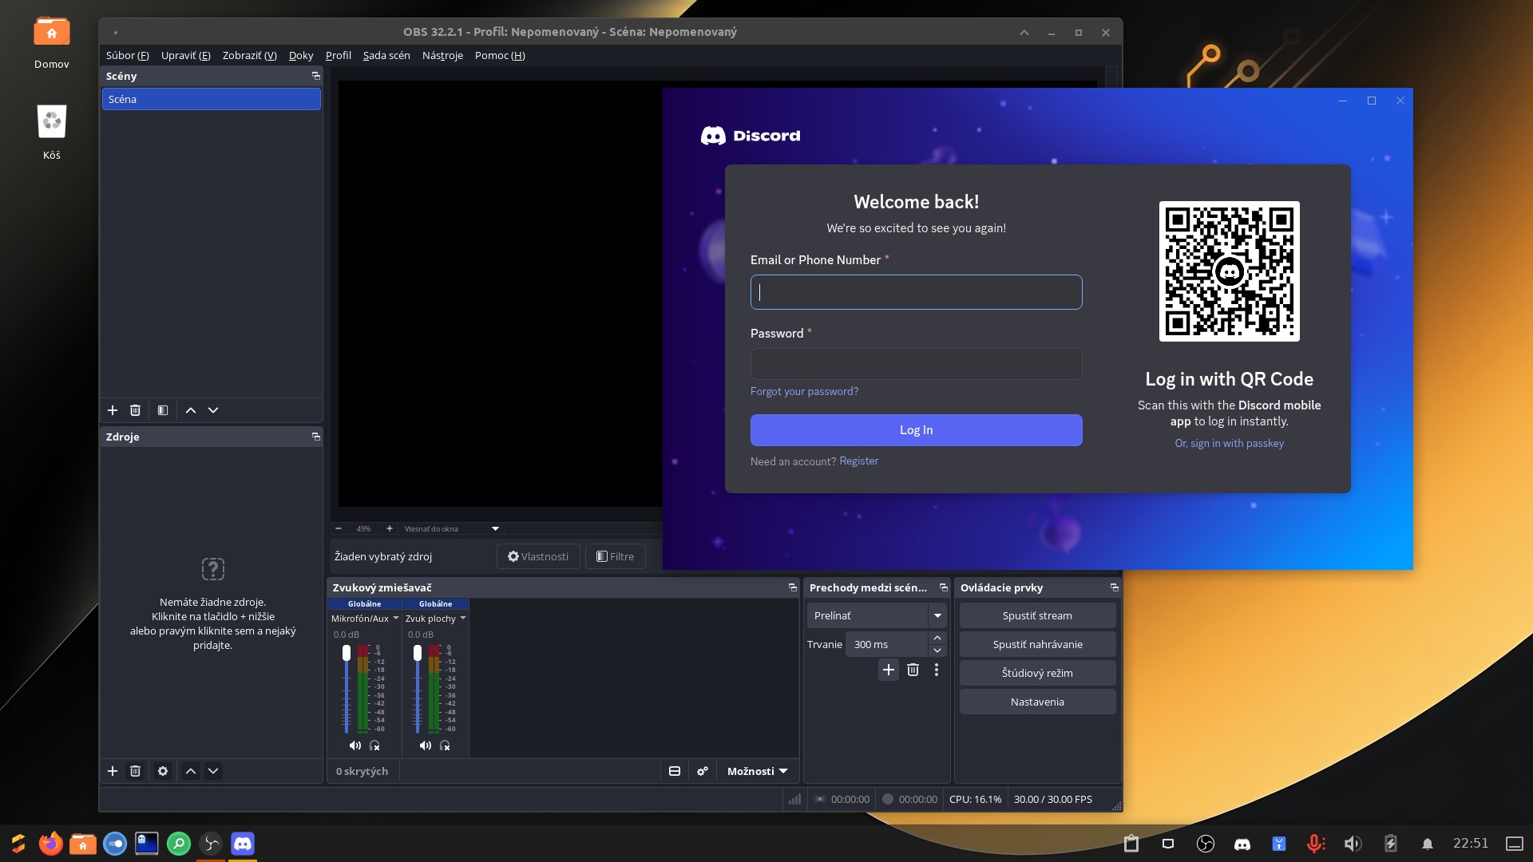Open the Doky menu
Viewport: 1533px width, 862px height.
(x=301, y=55)
